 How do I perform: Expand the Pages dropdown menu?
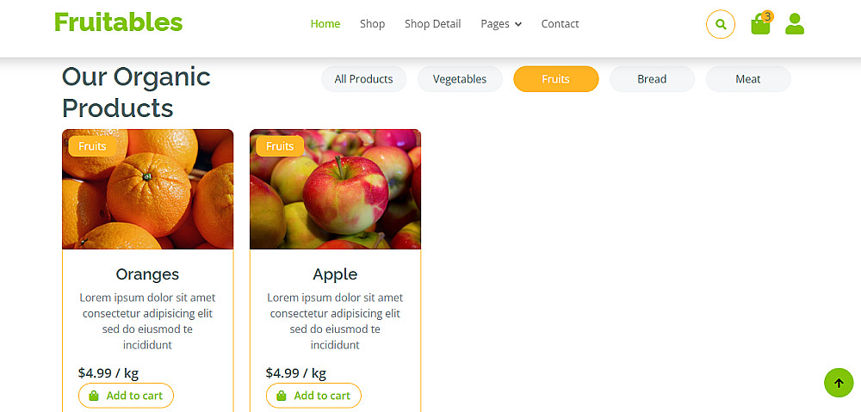[501, 24]
